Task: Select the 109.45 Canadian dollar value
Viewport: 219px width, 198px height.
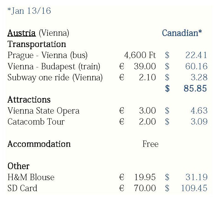Action: pyautogui.click(x=194, y=188)
